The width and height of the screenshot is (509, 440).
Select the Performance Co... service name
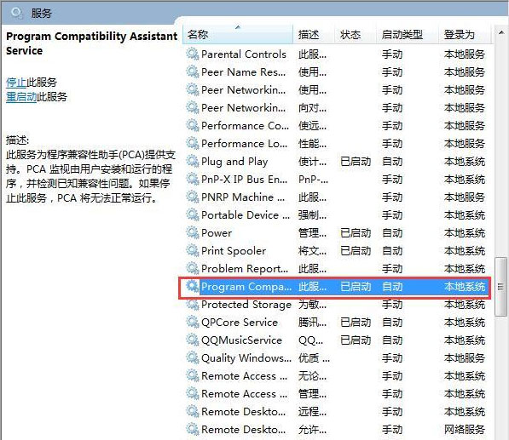pyautogui.click(x=245, y=126)
